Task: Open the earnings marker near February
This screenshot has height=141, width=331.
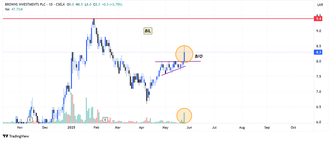Action: tap(105, 120)
